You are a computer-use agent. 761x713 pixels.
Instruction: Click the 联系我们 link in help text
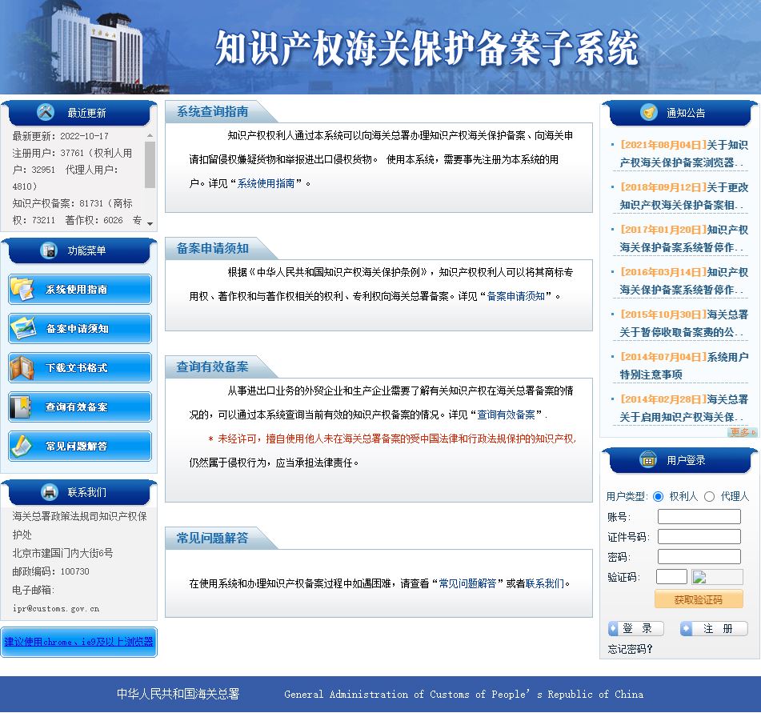[544, 583]
